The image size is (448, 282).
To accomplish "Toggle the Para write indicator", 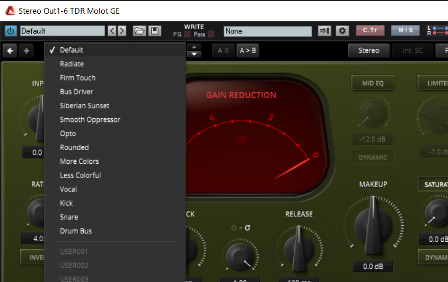I will click(x=211, y=34).
